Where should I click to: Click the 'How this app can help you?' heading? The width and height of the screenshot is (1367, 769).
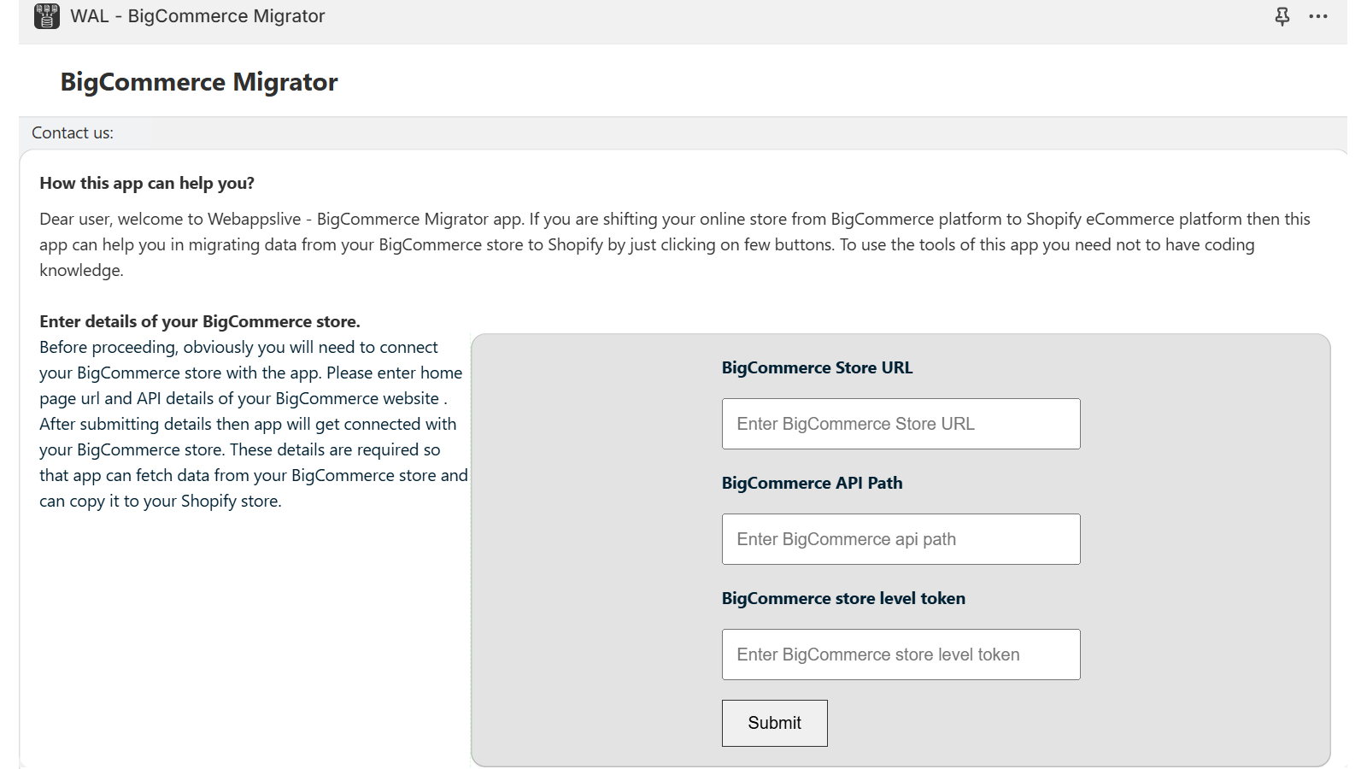(x=147, y=183)
